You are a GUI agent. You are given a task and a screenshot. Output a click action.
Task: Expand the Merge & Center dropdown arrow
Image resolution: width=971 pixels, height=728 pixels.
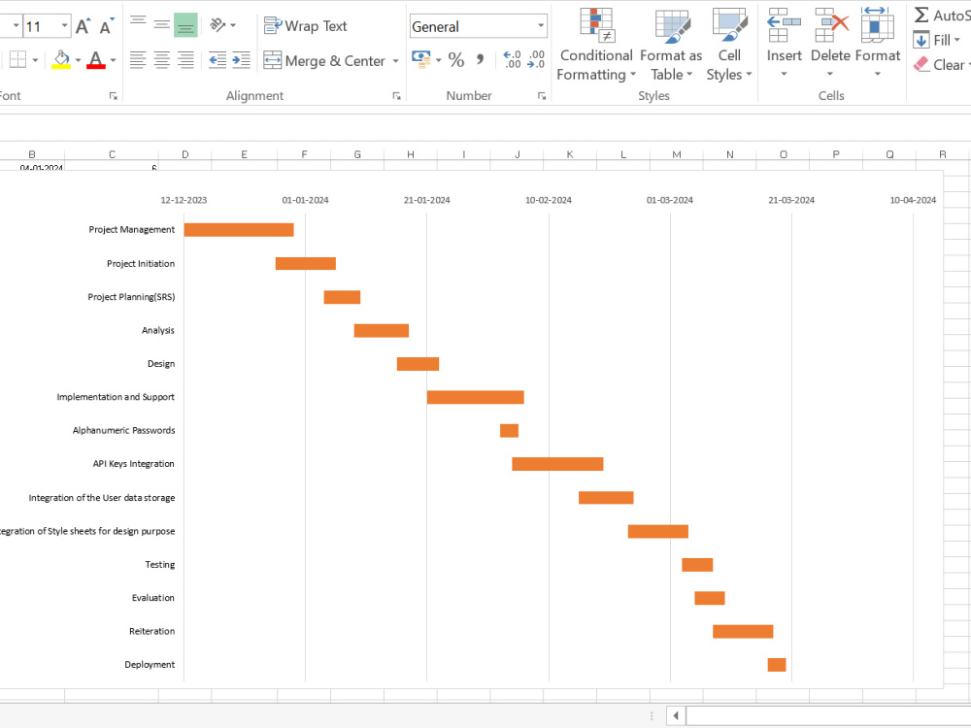point(395,60)
